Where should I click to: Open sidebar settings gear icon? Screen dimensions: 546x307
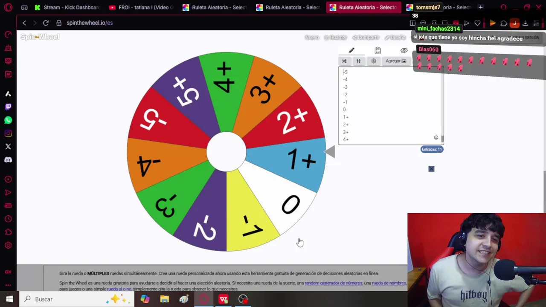click(x=8, y=246)
